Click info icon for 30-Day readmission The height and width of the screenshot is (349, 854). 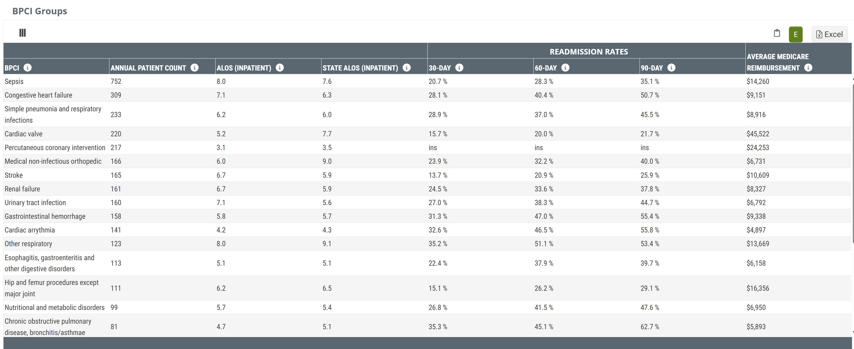(x=459, y=68)
